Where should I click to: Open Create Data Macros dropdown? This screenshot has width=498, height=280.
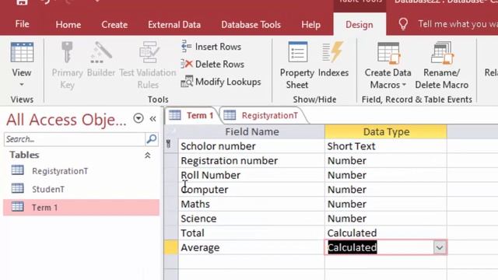[388, 65]
